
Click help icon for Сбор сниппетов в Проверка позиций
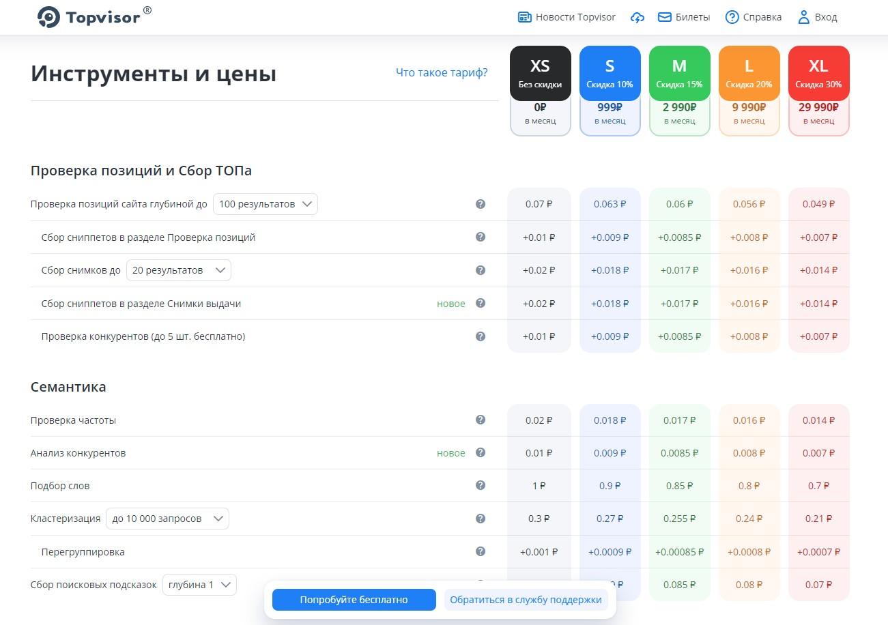[481, 237]
